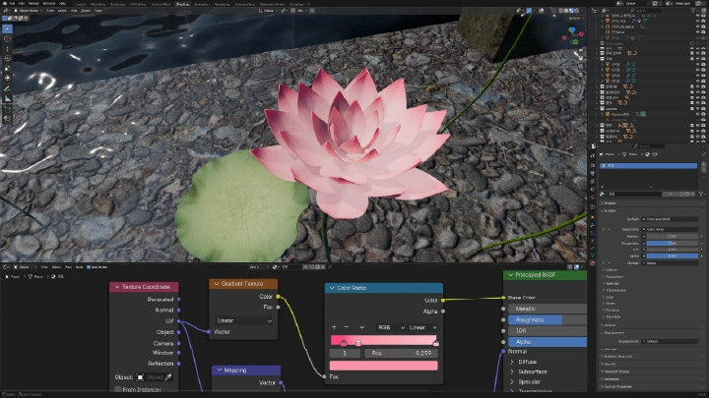Open the Object Mode dropdown
Screen dimensions: 709x398
coord(28,11)
